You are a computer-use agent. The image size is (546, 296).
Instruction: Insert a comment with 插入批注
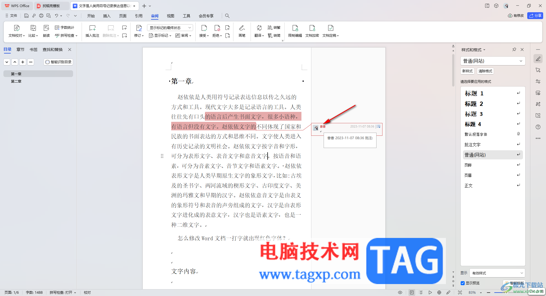pyautogui.click(x=92, y=31)
